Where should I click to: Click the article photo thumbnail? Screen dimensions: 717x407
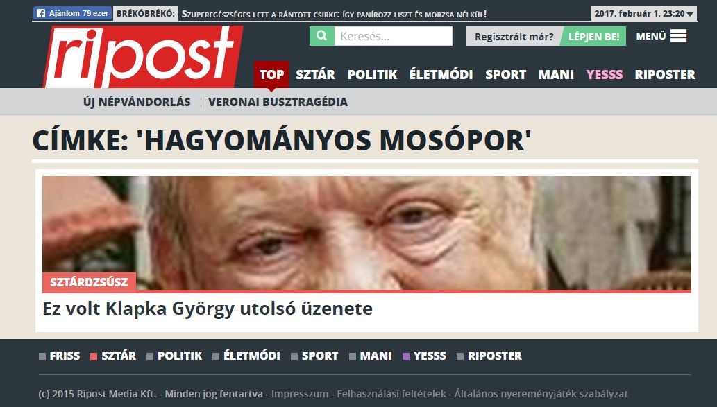[x=366, y=233]
